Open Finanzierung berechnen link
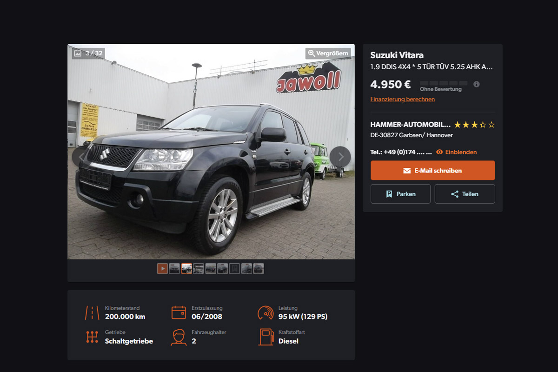The width and height of the screenshot is (558, 372). click(403, 99)
